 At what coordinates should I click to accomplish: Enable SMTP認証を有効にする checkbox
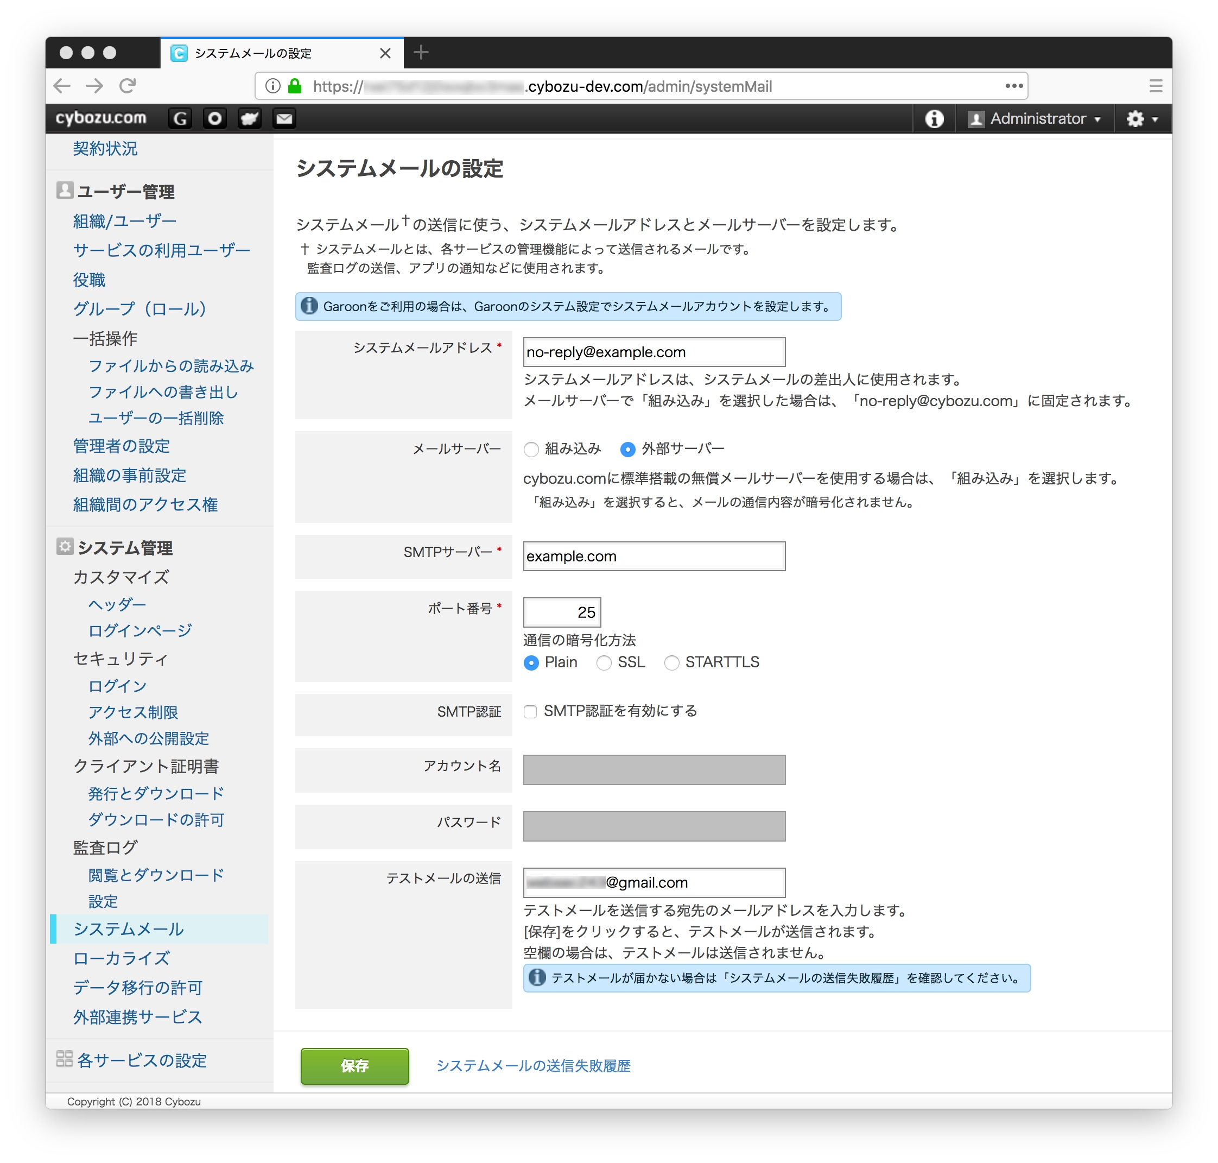pos(531,712)
